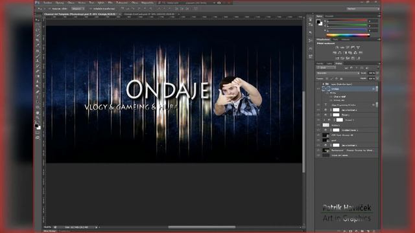Add an Invert adjustment from Adjustments panel
This screenshot has height=233, width=415.
[x=337, y=58]
